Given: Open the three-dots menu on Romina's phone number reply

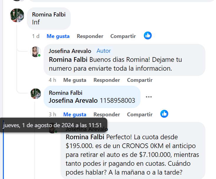Looking at the screenshot, I should click(149, 97).
